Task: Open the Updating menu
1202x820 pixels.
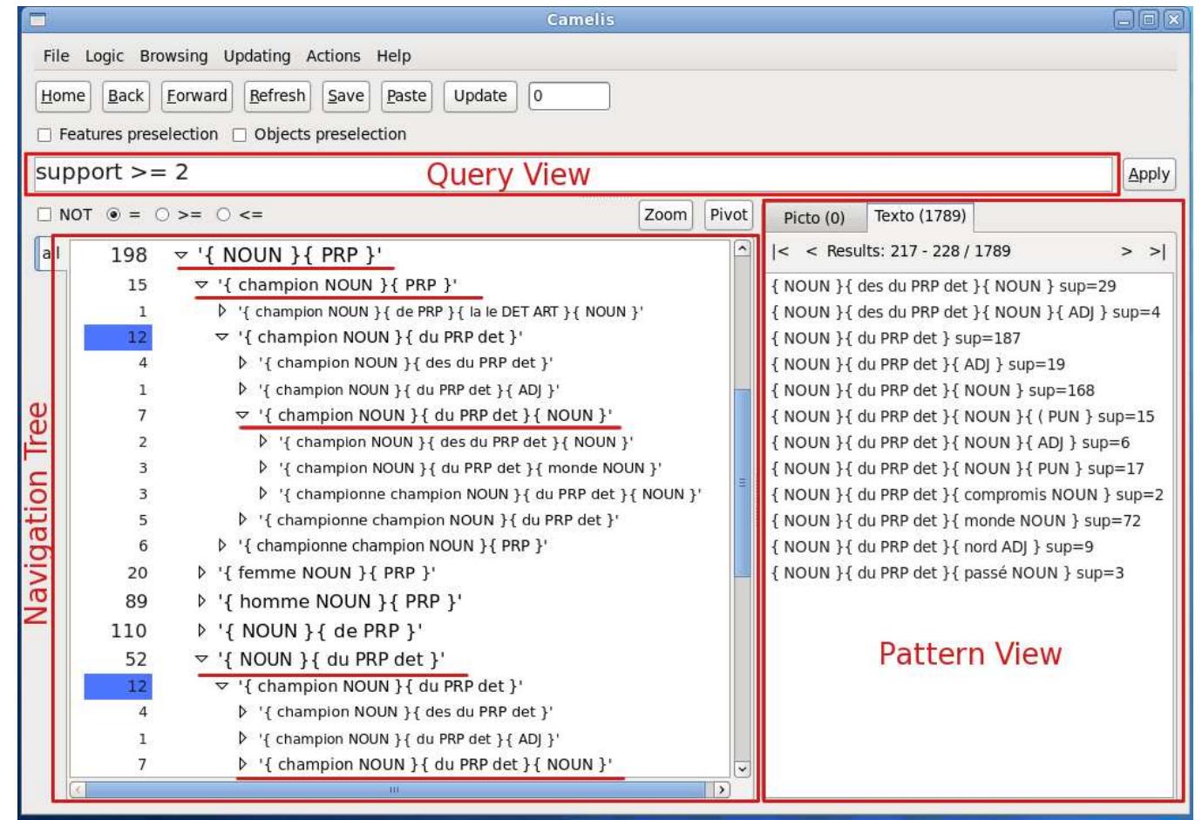Action: point(257,56)
